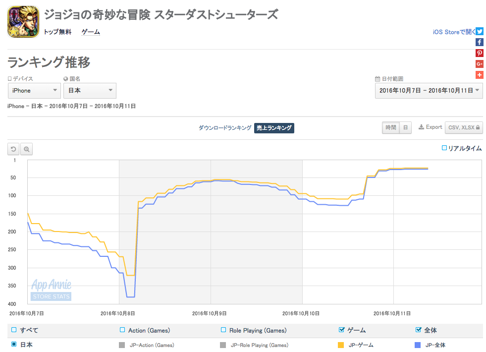The height and width of the screenshot is (352, 486).
Task: Click the Export download icon
Action: click(421, 127)
